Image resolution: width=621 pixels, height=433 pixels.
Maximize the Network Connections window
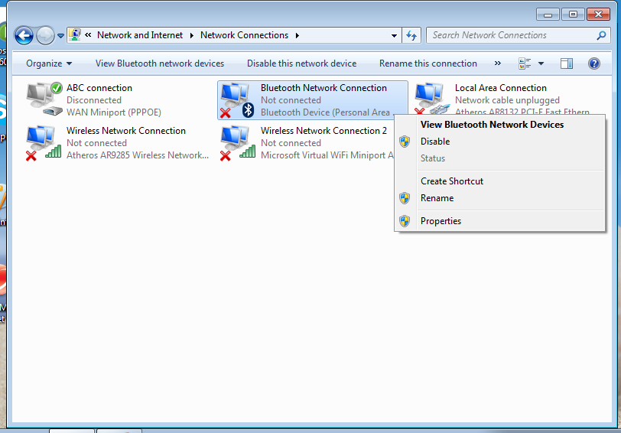pos(573,15)
